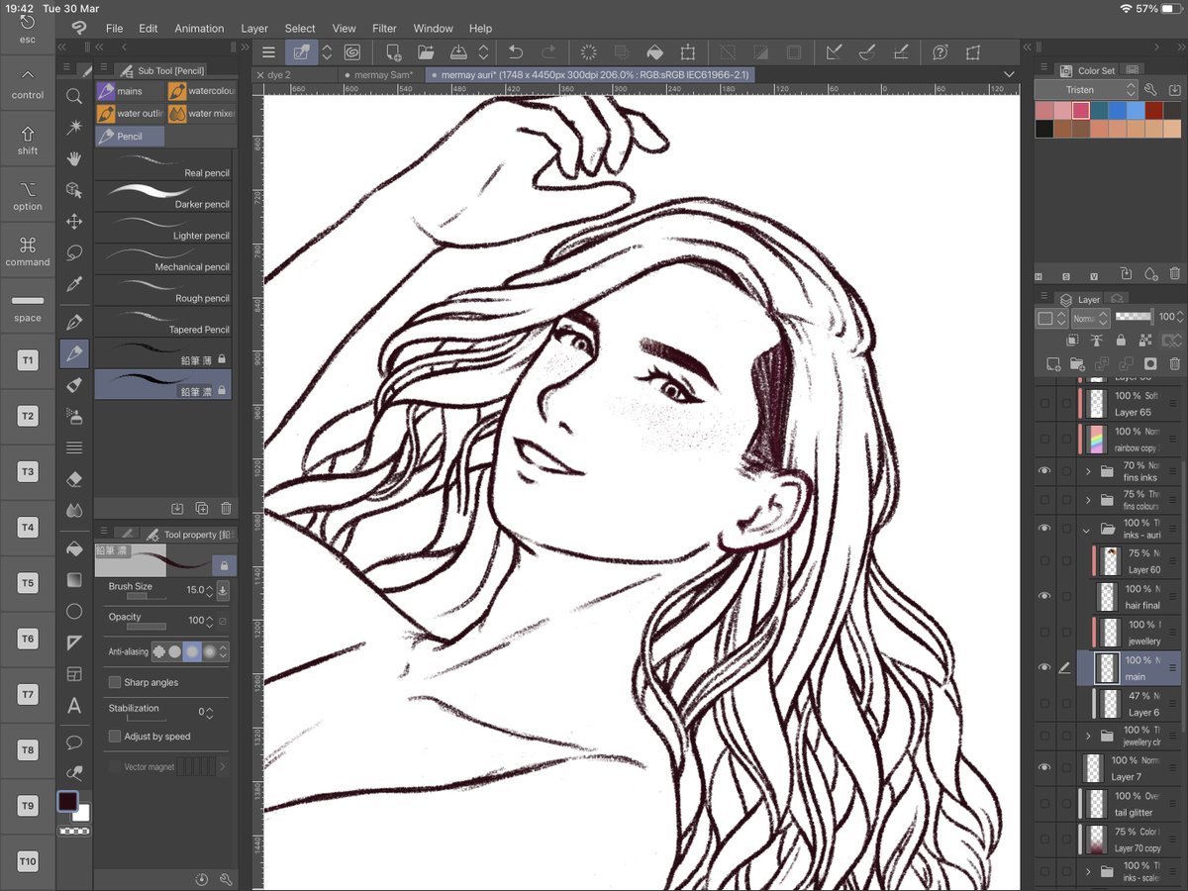
Task: Show the fins colours folder
Action: pyautogui.click(x=1043, y=500)
